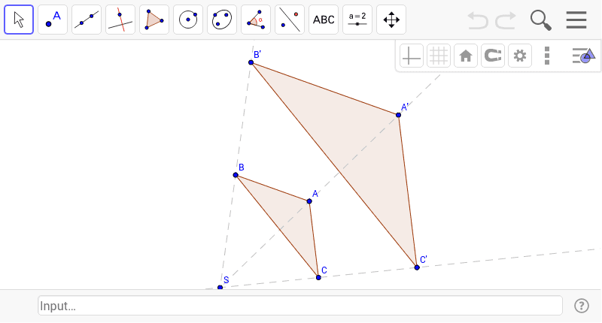Select image point A'
Screen dimensions: 602x323
pos(399,115)
